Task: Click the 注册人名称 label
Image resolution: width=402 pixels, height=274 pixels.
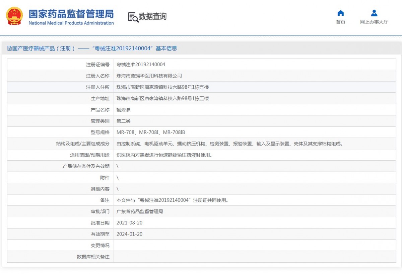Action: tap(98, 76)
